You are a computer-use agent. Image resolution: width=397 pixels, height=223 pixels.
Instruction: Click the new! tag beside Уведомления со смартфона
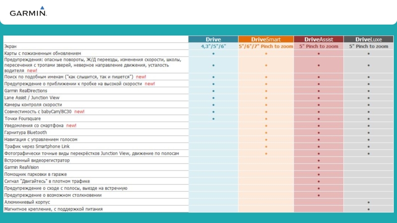[71, 126]
